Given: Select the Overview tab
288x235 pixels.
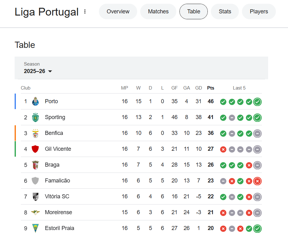Looking at the screenshot, I should point(118,12).
